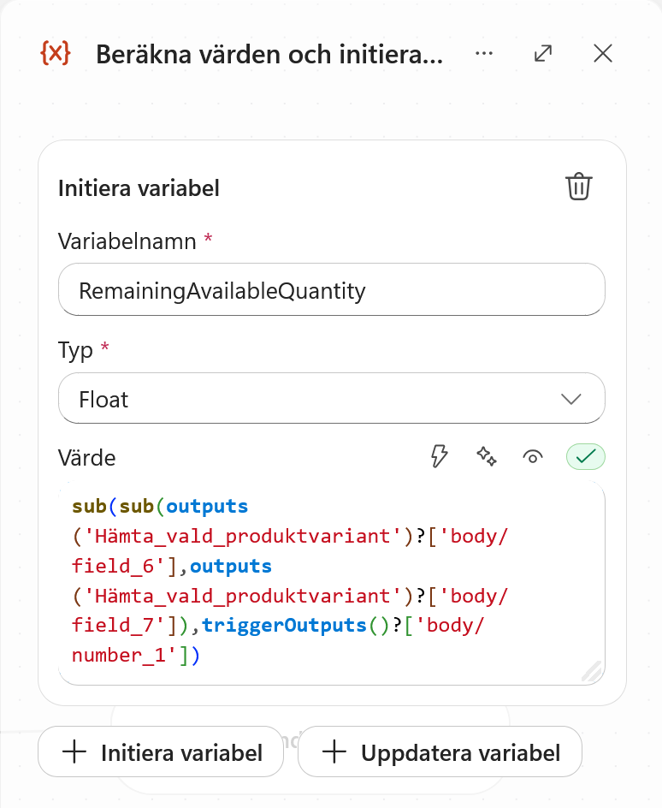Close the Beräkna värden panel

[603, 53]
